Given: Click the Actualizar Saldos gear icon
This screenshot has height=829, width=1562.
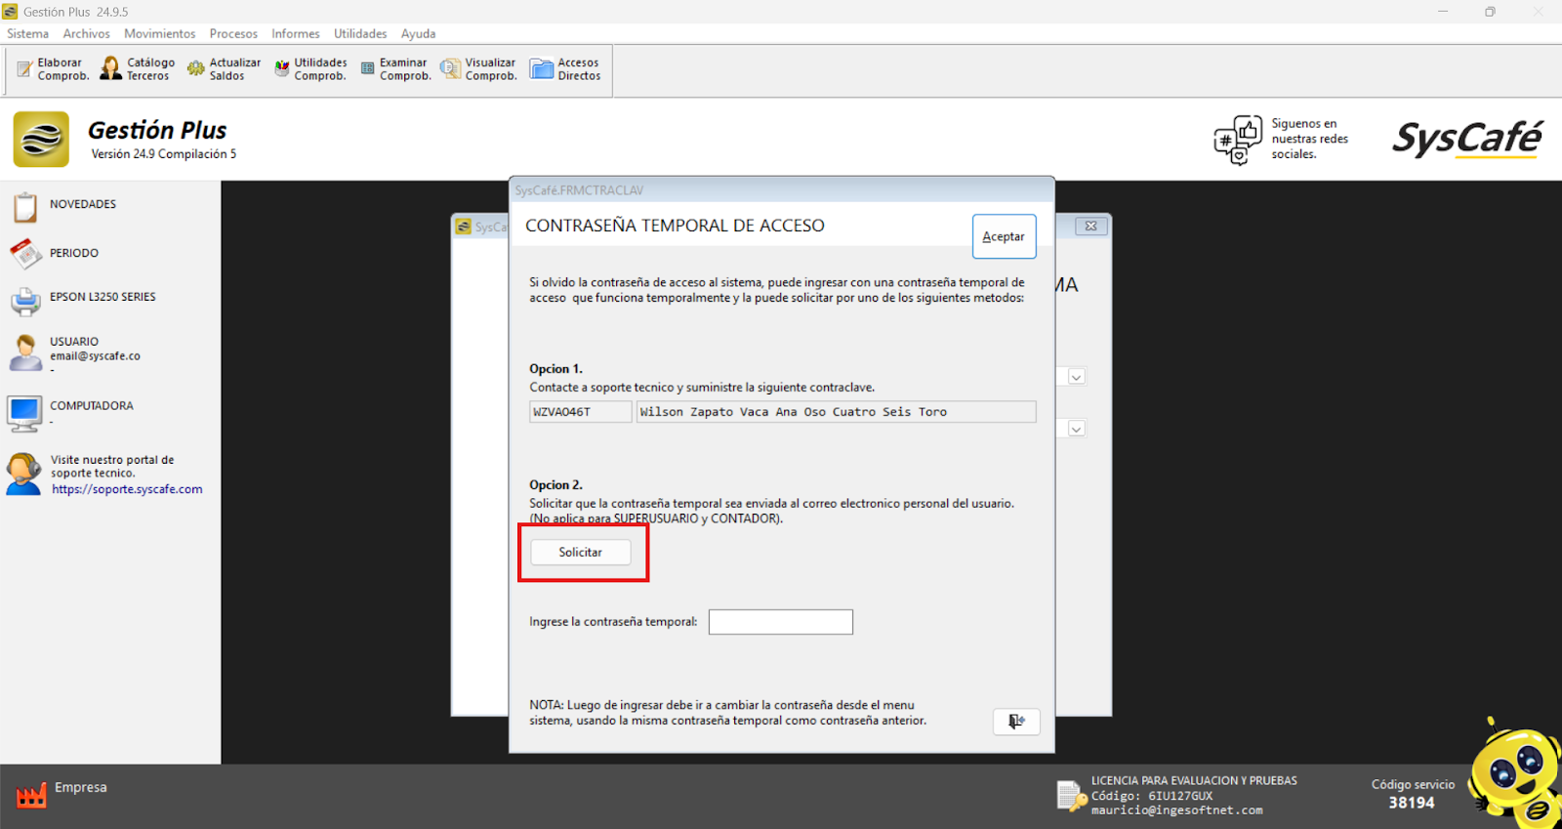Looking at the screenshot, I should click(196, 69).
